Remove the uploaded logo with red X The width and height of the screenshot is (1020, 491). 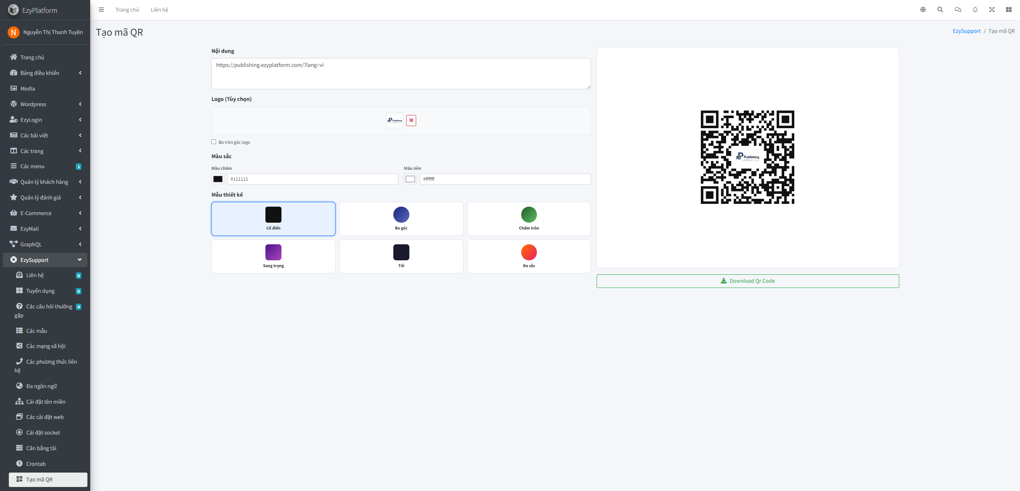point(411,121)
